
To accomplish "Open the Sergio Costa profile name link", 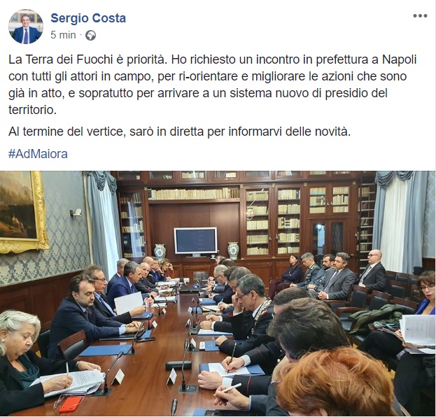I will point(88,18).
